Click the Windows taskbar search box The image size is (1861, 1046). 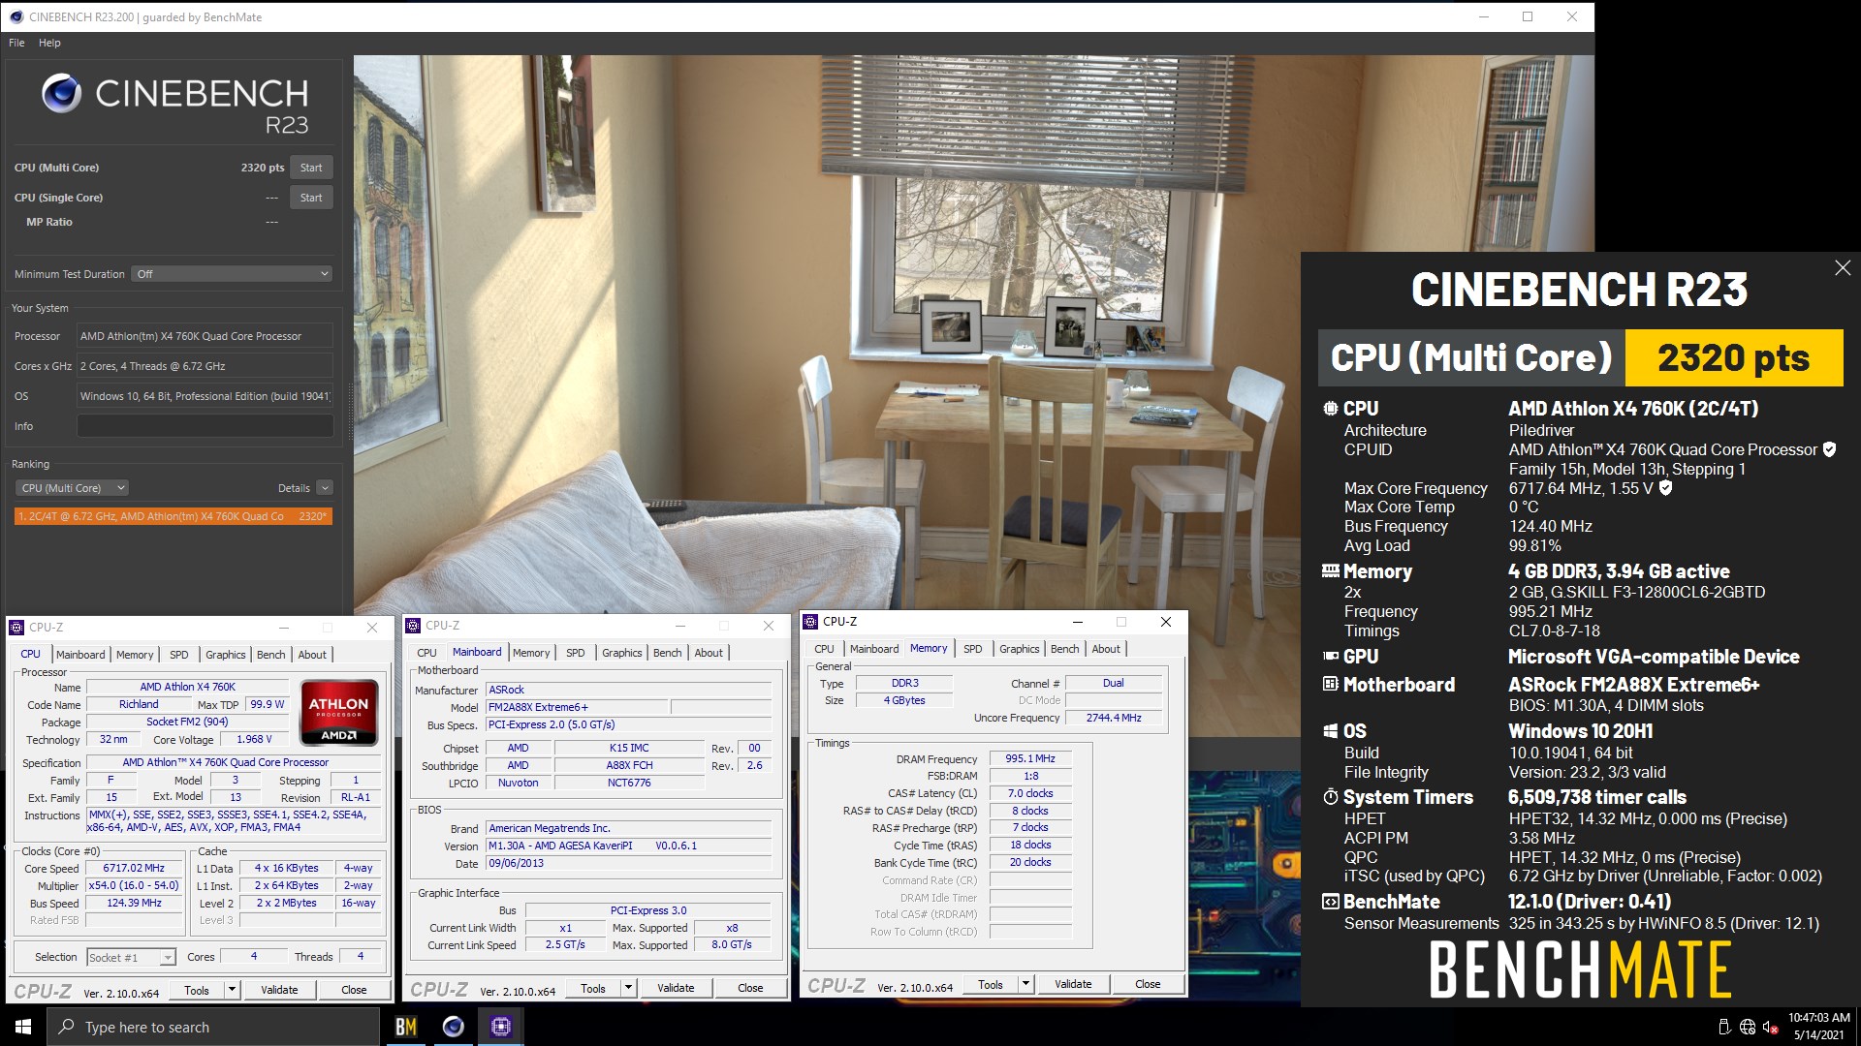tap(213, 1027)
